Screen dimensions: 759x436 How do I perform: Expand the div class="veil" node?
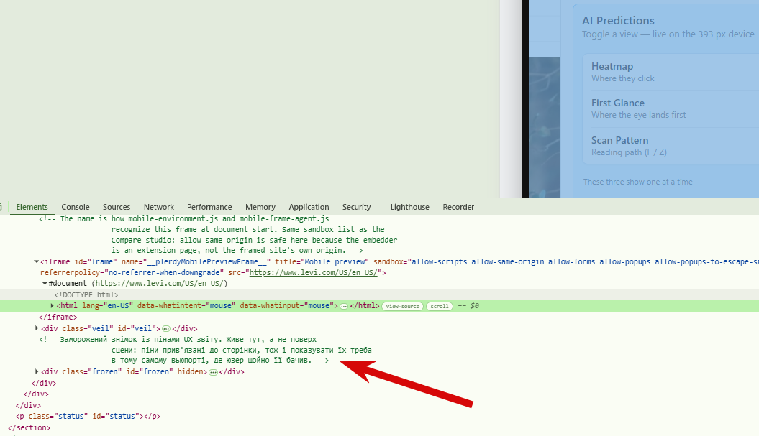pos(37,328)
